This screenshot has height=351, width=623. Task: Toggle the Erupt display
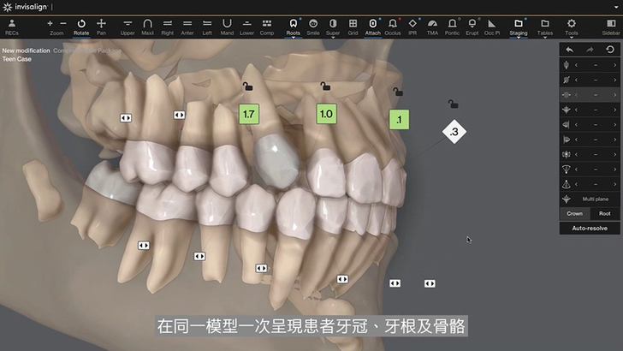(472, 27)
